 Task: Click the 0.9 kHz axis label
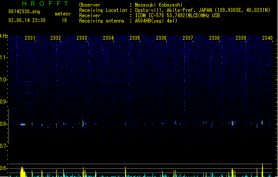click(x=4, y=102)
